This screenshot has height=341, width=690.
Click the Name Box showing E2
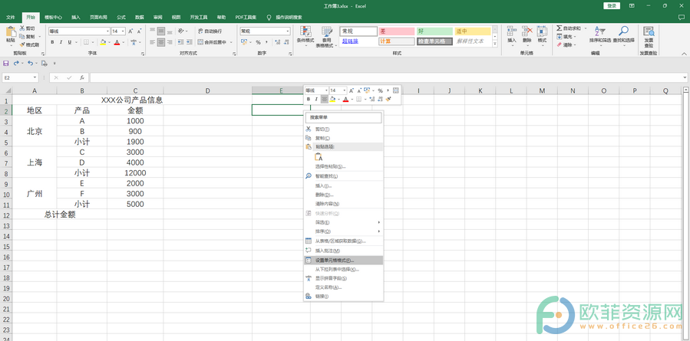(x=21, y=77)
